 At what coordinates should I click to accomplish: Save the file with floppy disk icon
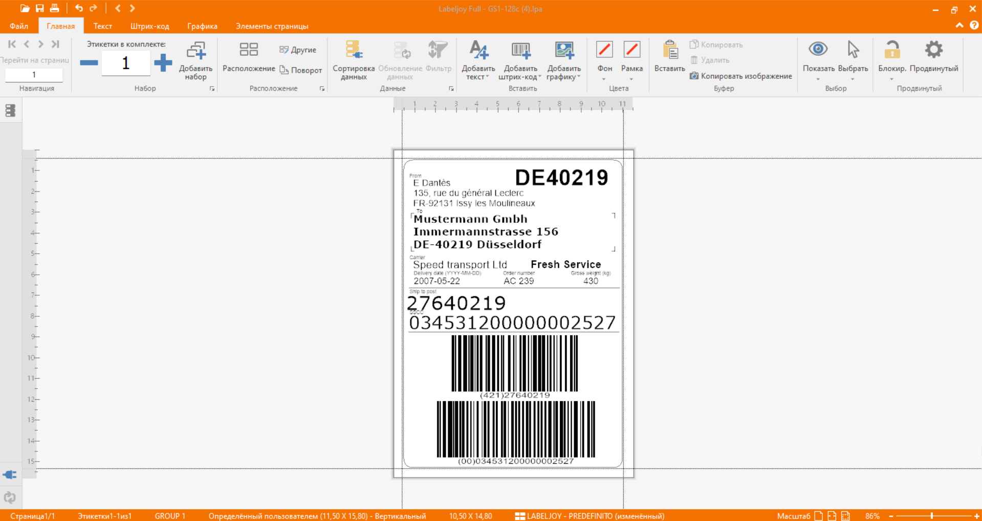pyautogui.click(x=39, y=8)
